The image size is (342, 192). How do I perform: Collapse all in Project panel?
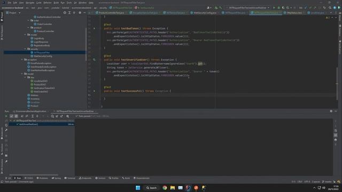coord(74,13)
